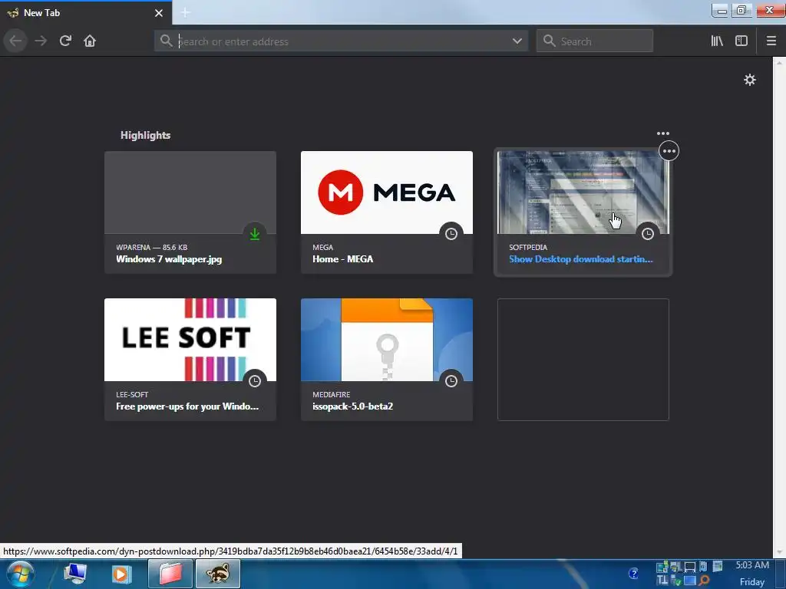
Task: Click the green download icon on WPARENA card
Action: (255, 234)
